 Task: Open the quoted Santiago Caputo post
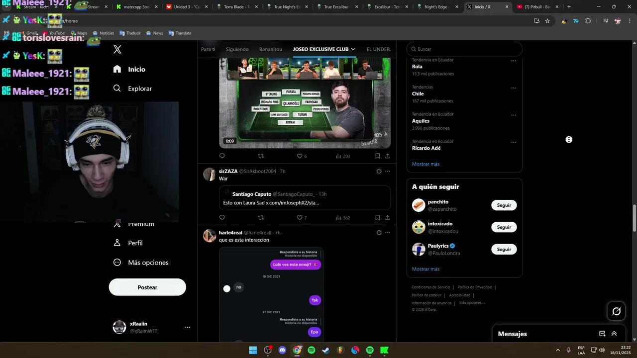[305, 198]
